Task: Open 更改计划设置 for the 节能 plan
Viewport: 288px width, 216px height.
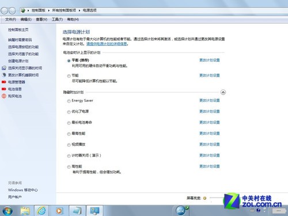Action: [x=210, y=75]
